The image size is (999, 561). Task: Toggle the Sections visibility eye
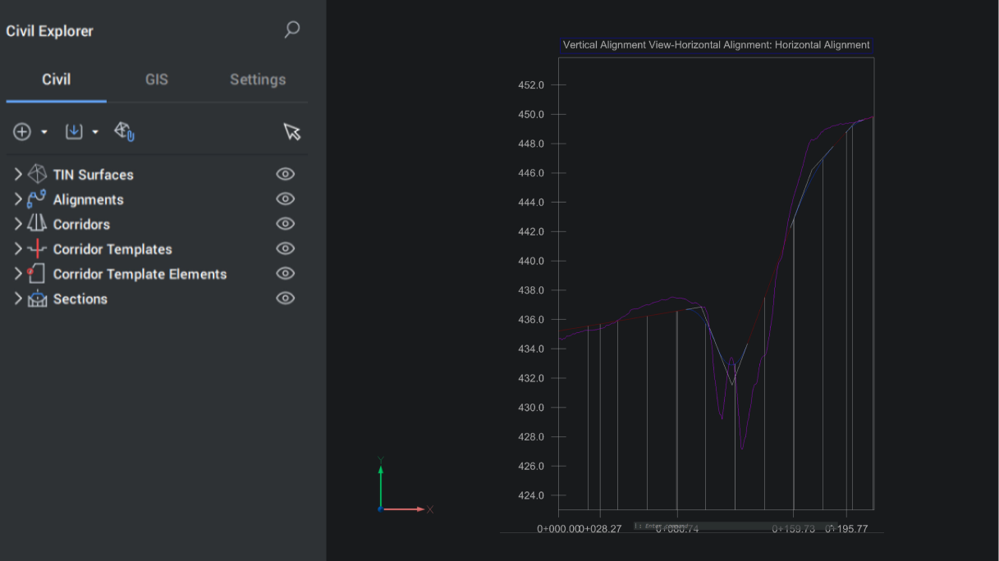click(x=285, y=298)
